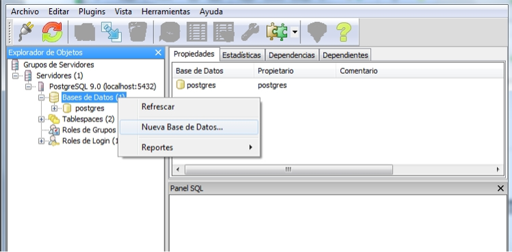Open the Vista menu
512x252 pixels.
click(x=123, y=12)
